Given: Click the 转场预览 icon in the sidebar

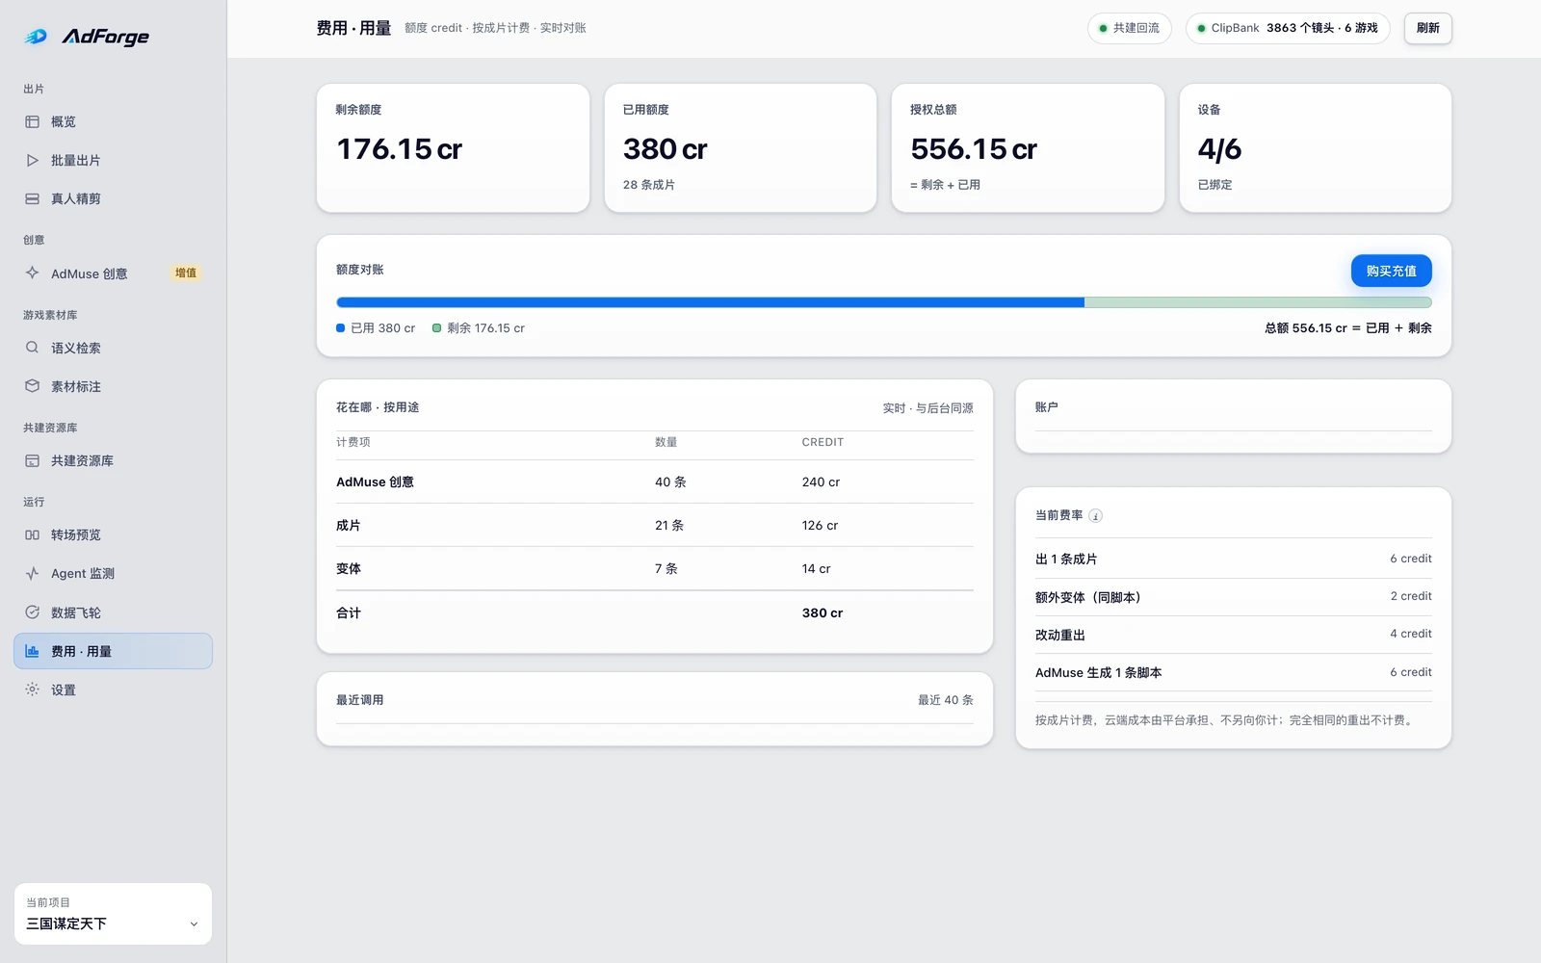Looking at the screenshot, I should tap(32, 534).
